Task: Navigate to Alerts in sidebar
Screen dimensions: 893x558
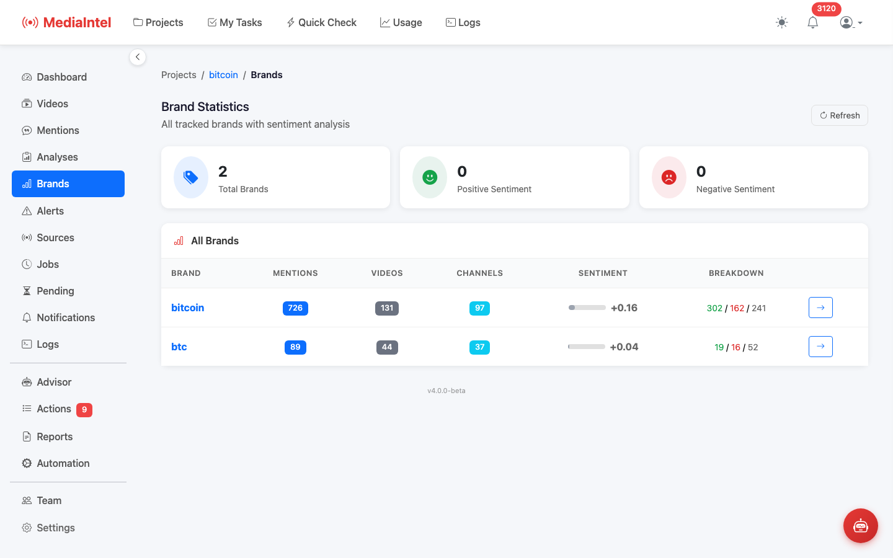Action: [50, 211]
